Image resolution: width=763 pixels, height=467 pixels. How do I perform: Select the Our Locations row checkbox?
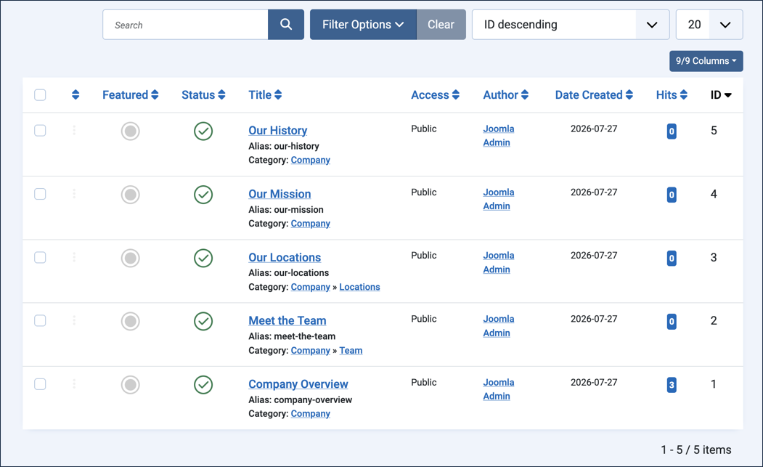point(40,257)
